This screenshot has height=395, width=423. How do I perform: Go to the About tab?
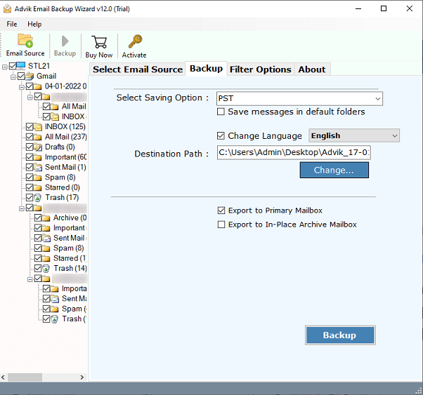[312, 69]
